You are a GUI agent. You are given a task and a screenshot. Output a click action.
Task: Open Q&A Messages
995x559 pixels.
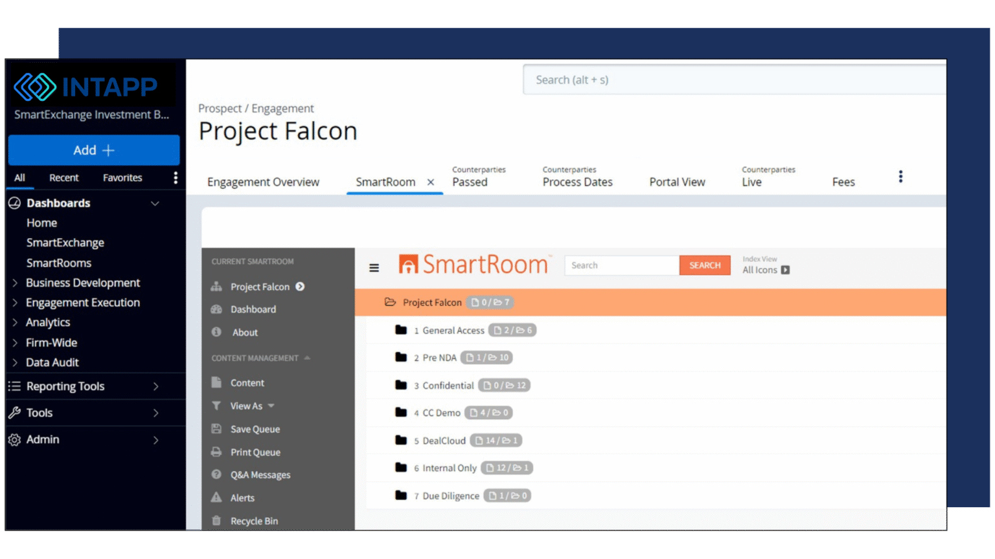point(260,475)
